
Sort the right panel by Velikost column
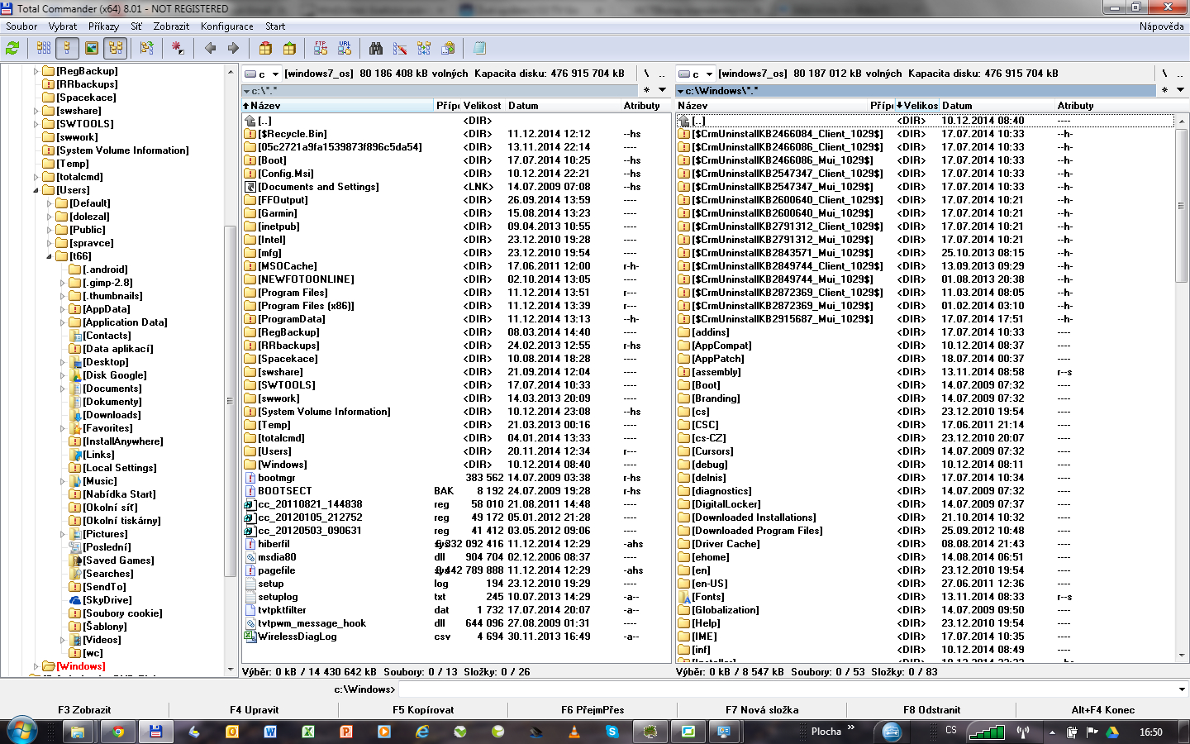tap(916, 106)
